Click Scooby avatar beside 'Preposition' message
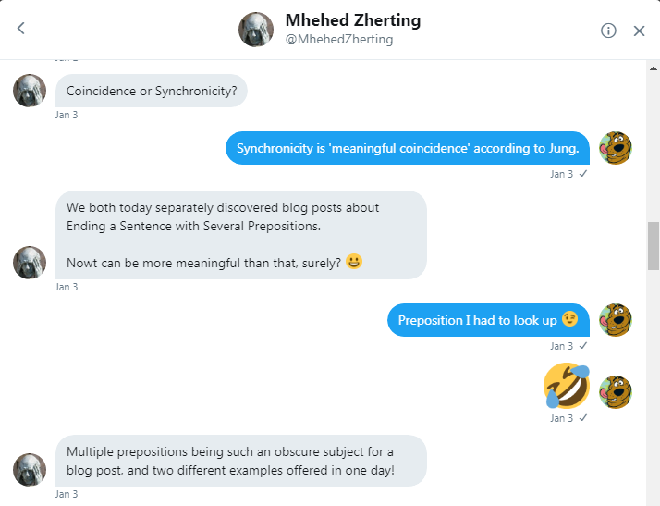 point(616,320)
